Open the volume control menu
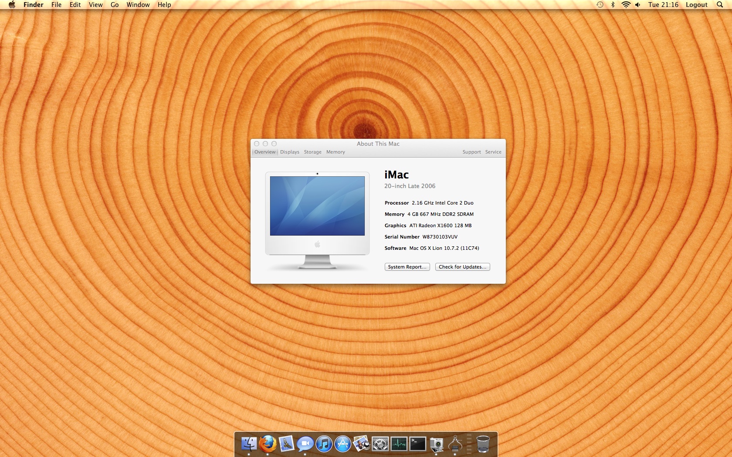Screen dimensions: 732x457 coord(638,5)
